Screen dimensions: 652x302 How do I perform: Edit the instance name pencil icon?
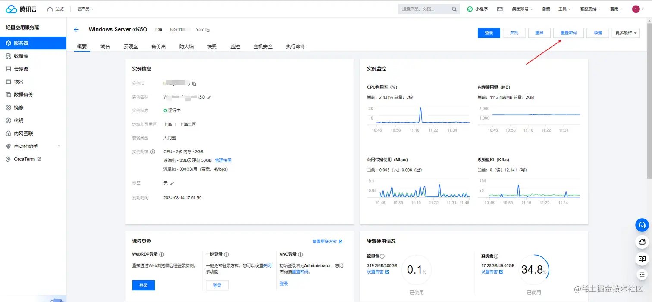point(210,97)
